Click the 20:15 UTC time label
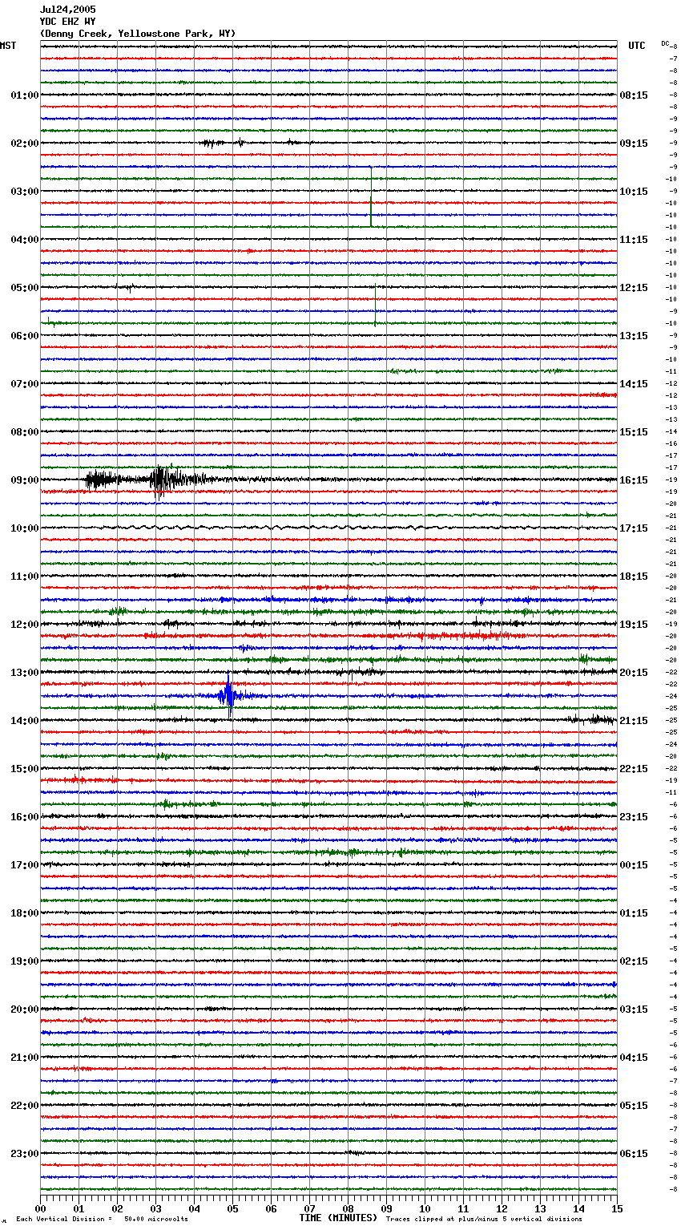 [634, 673]
